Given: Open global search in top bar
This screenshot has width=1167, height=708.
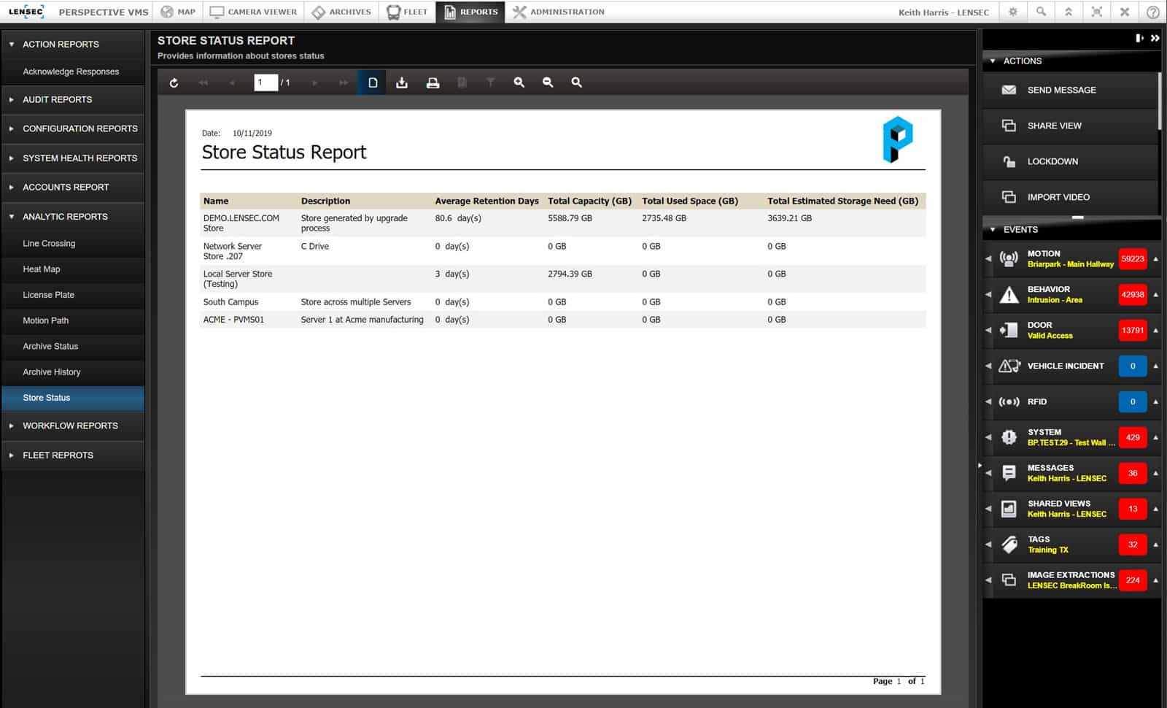Looking at the screenshot, I should coord(1041,12).
